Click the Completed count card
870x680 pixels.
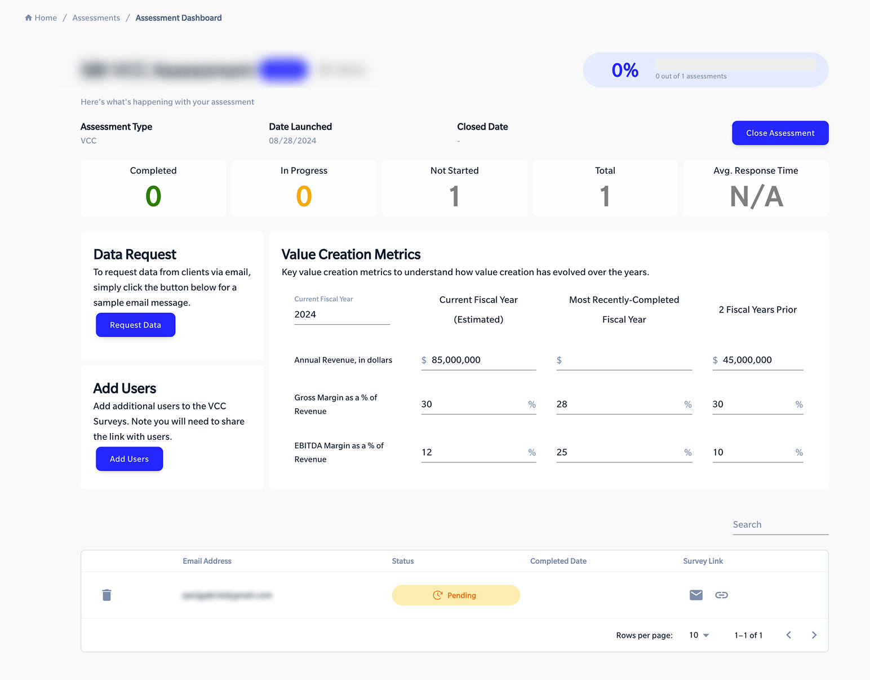(153, 188)
